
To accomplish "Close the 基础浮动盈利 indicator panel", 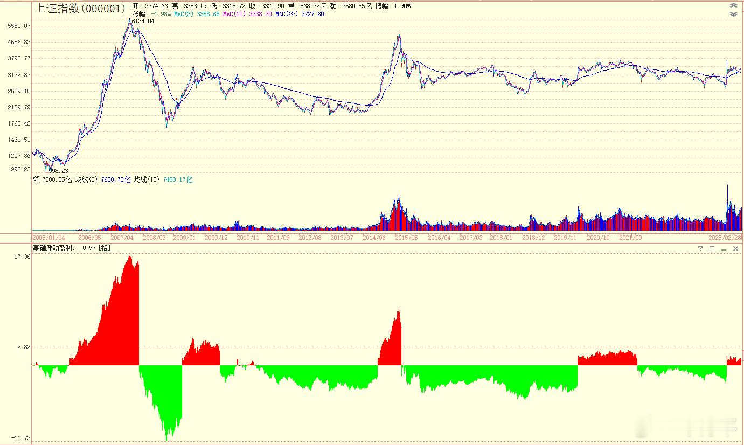I will point(735,248).
